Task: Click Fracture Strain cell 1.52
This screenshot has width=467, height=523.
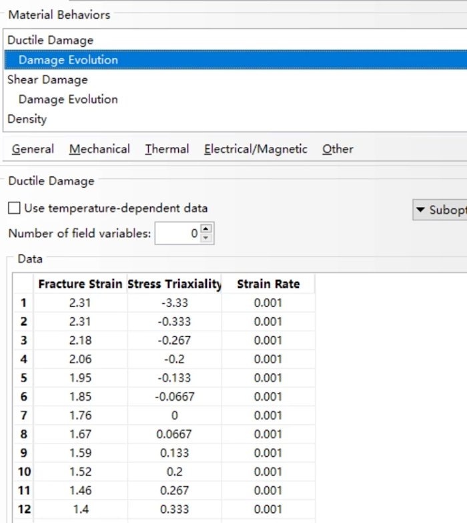Action: click(x=80, y=472)
